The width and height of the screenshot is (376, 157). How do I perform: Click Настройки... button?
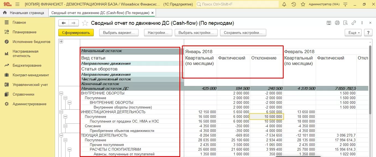click(158, 33)
